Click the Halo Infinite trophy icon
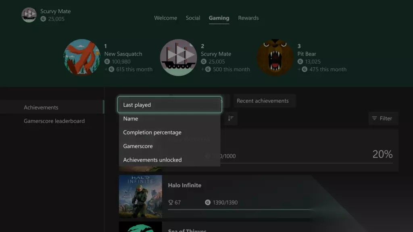Viewport: 413px width, 232px height. coord(171,202)
